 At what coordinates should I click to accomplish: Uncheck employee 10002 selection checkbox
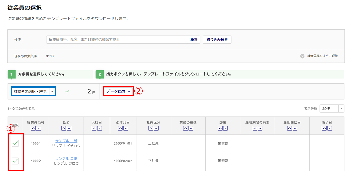[15, 161]
